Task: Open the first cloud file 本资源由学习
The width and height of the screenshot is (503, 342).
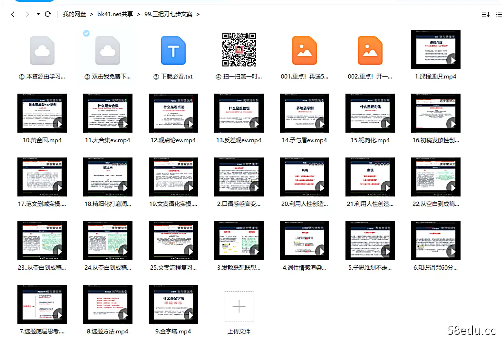Action: click(x=42, y=50)
